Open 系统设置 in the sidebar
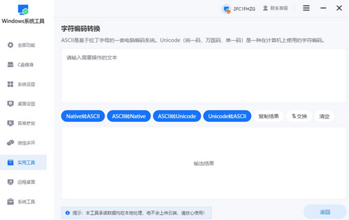Image resolution: width=349 pixels, height=220 pixels. [23, 84]
